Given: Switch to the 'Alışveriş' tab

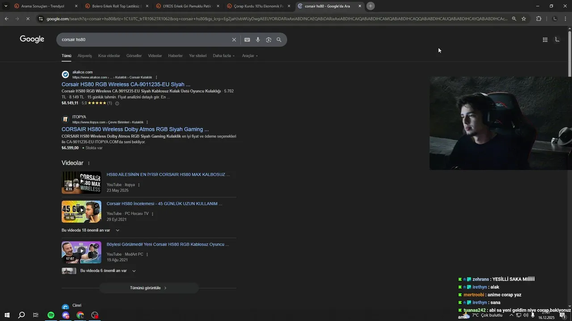Looking at the screenshot, I should pyautogui.click(x=84, y=56).
